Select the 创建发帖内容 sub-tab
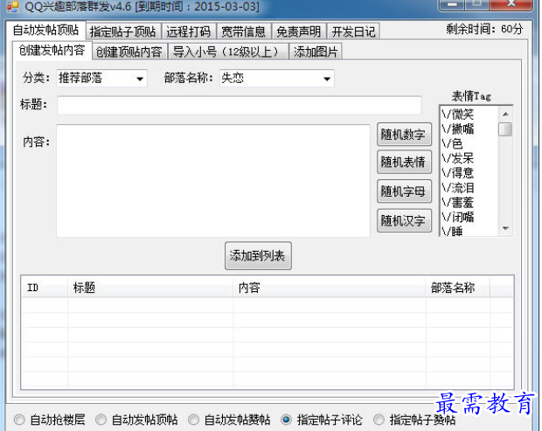The width and height of the screenshot is (542, 431). [x=52, y=51]
